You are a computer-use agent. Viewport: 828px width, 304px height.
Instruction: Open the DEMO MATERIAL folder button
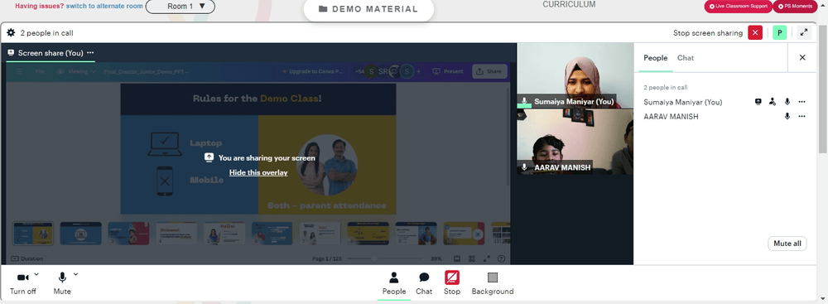pos(368,9)
